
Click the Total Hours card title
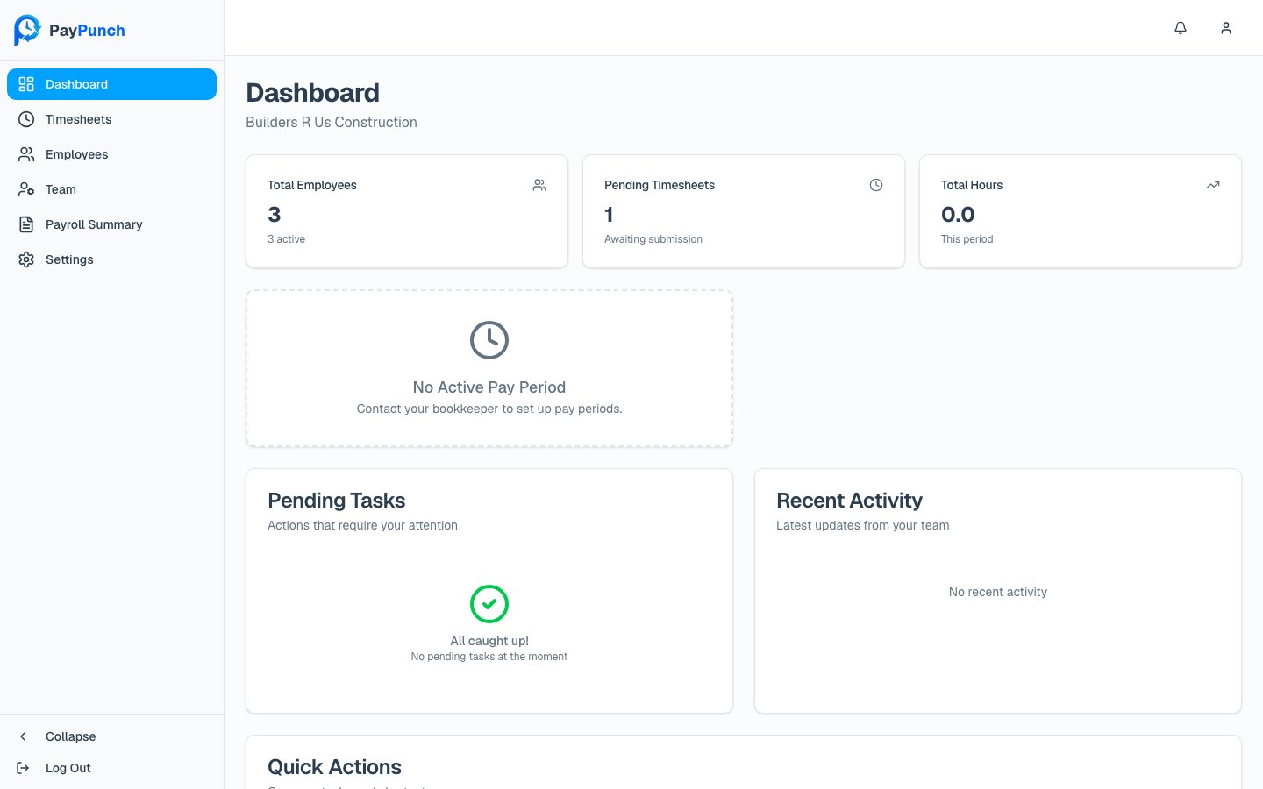[x=972, y=185]
